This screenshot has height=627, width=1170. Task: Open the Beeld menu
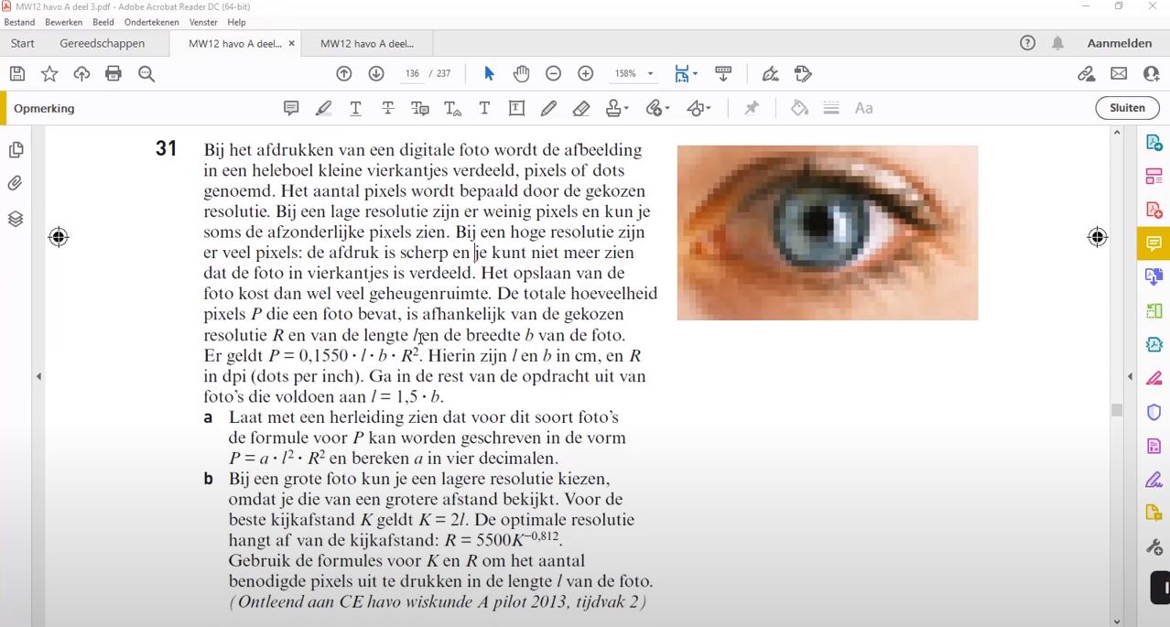click(x=103, y=22)
